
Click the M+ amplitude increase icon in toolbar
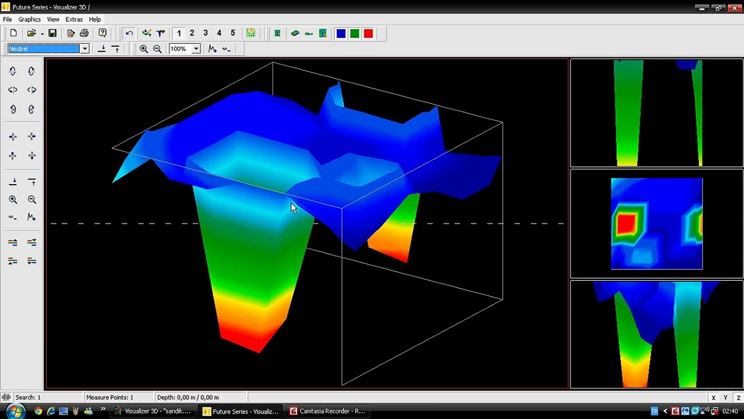(x=212, y=49)
